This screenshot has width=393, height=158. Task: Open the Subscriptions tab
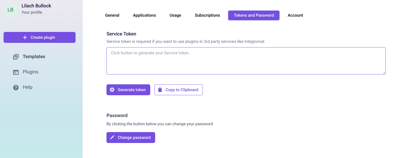(x=207, y=15)
